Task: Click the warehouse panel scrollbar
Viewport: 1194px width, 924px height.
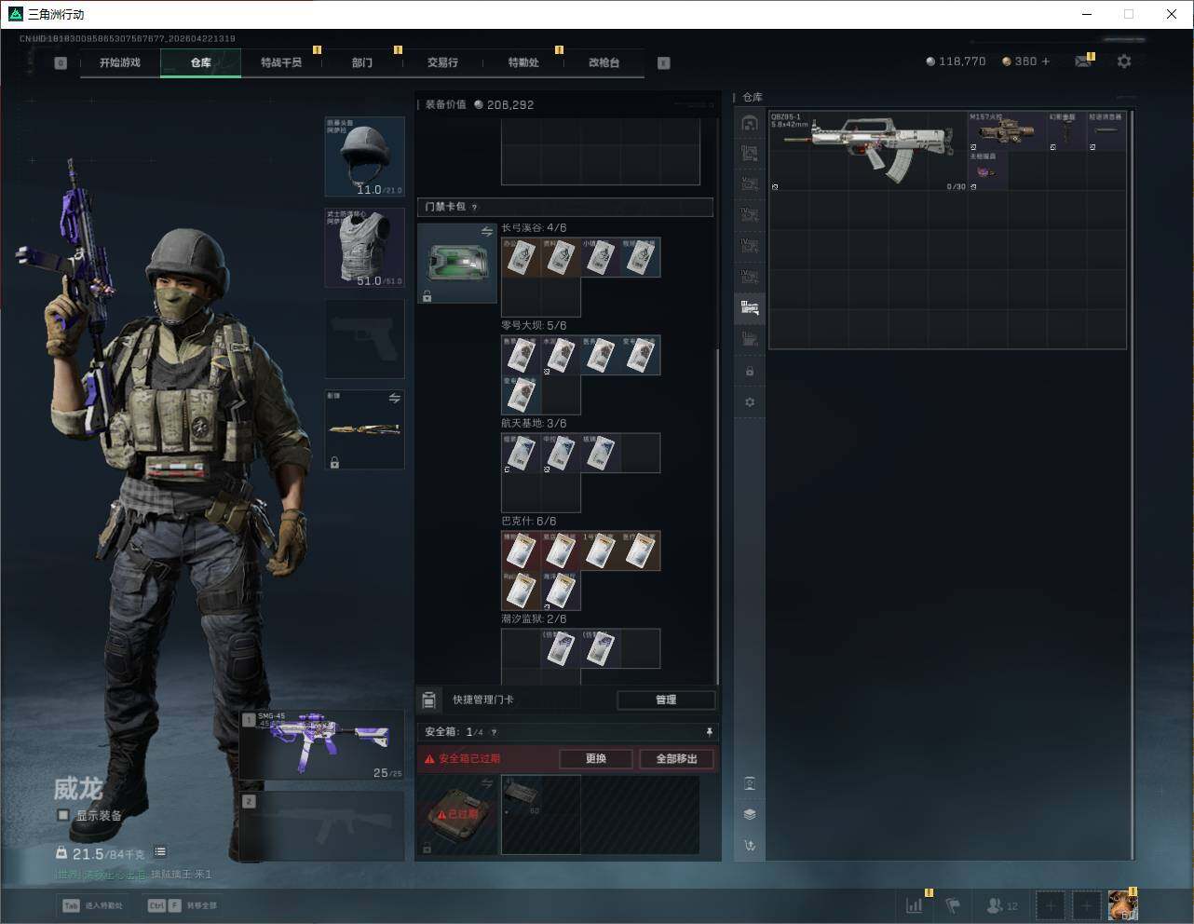Action: tap(1133, 484)
